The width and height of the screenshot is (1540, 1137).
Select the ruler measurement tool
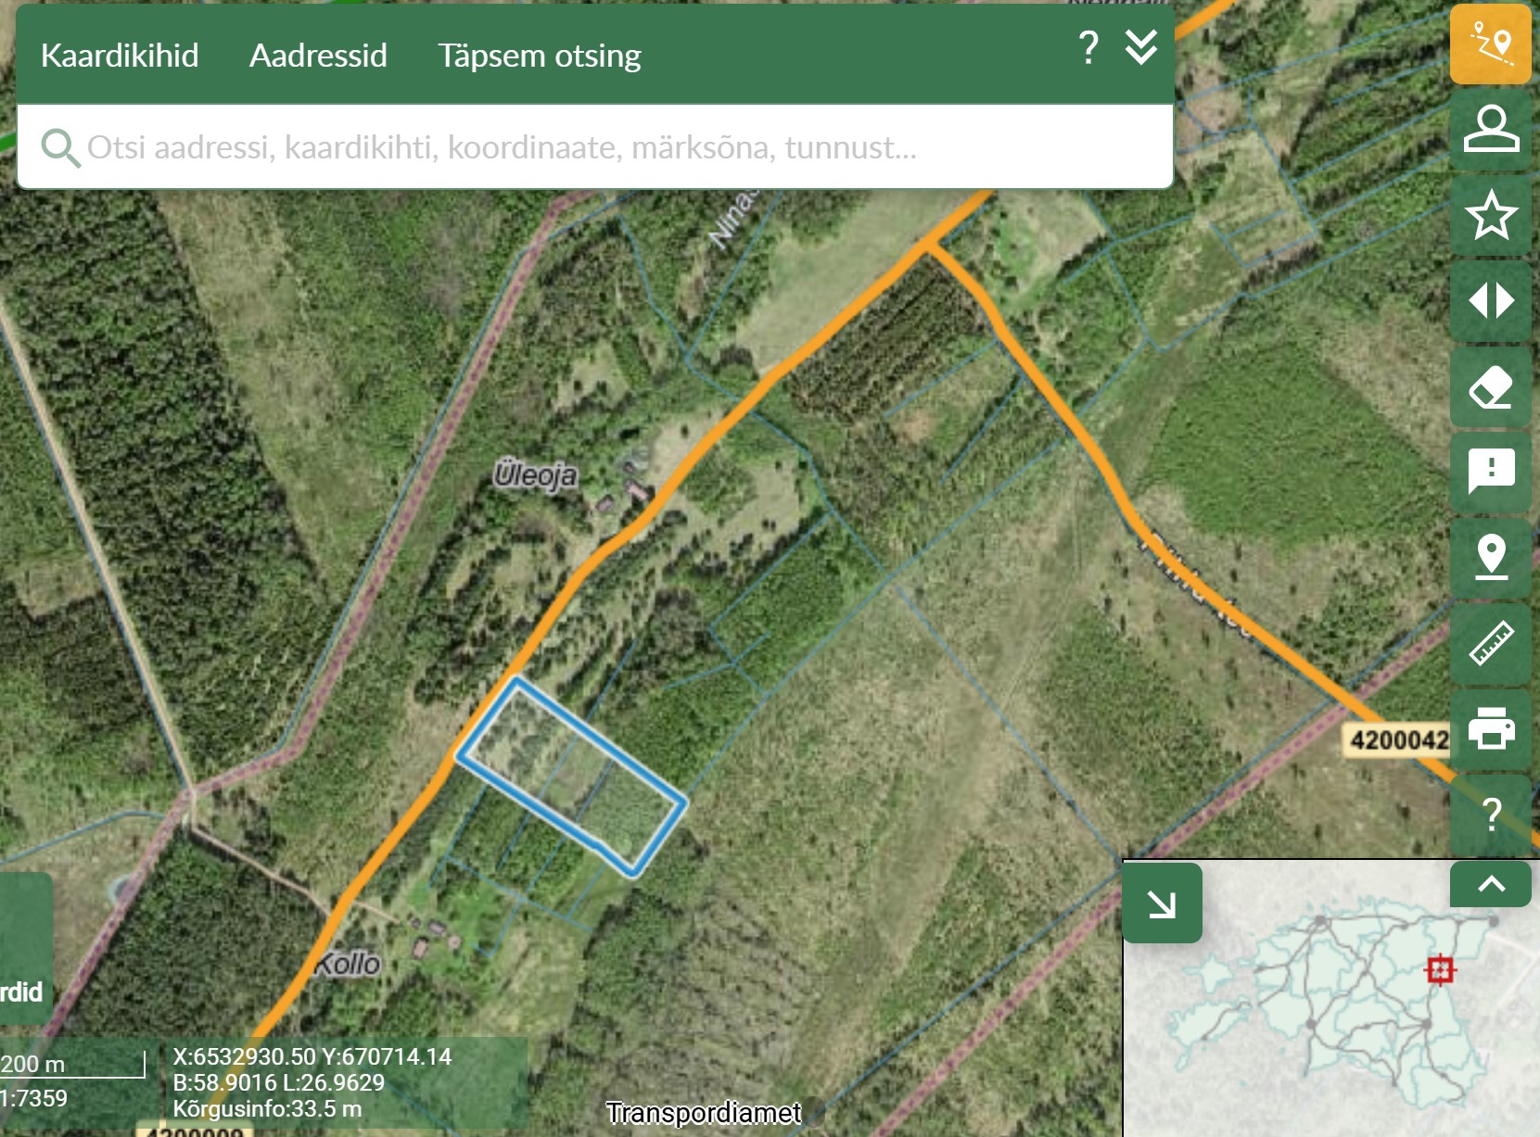1490,643
